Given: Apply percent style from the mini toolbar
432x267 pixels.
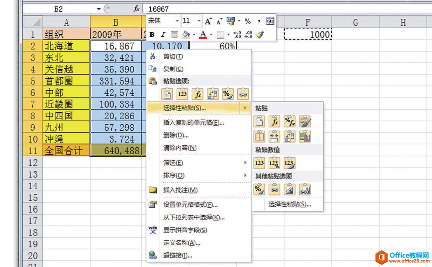Looking at the screenshot, I should [x=247, y=21].
